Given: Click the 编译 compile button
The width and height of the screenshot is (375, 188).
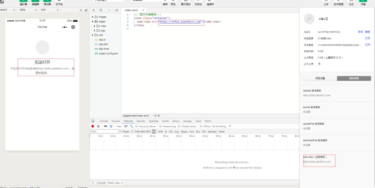Looking at the screenshot, I should [165, 3].
